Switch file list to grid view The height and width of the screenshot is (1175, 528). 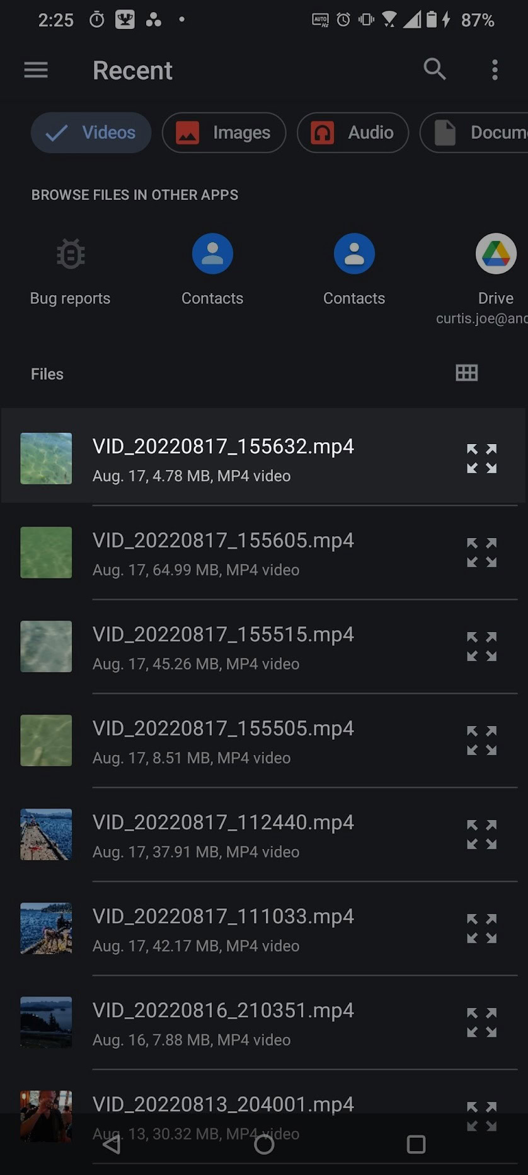point(466,373)
